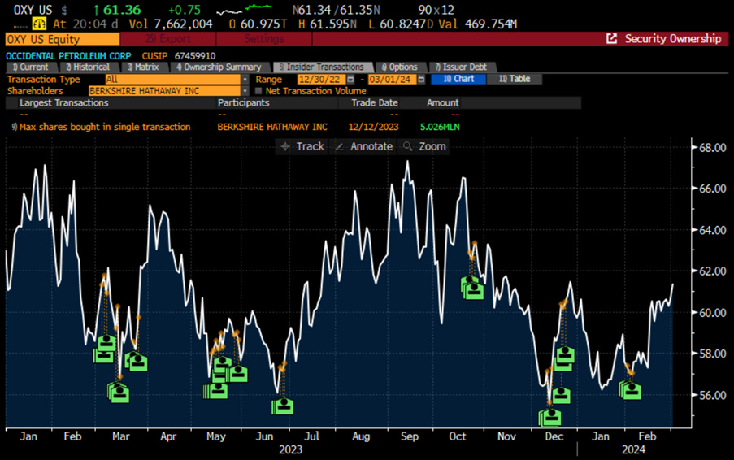Screen dimensions: 734x460
Task: Sort by Trade Date column header
Action: [375, 102]
